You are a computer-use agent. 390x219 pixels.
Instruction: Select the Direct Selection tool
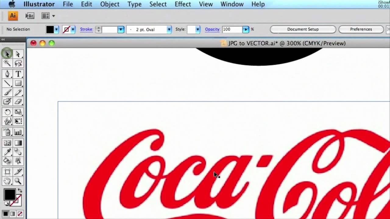[x=18, y=54]
